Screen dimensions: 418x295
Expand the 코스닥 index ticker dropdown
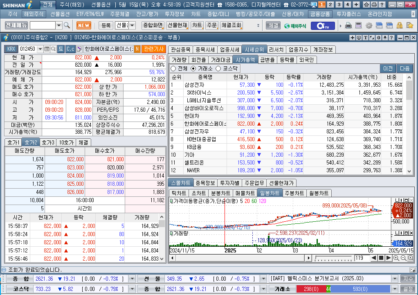click(132, 289)
